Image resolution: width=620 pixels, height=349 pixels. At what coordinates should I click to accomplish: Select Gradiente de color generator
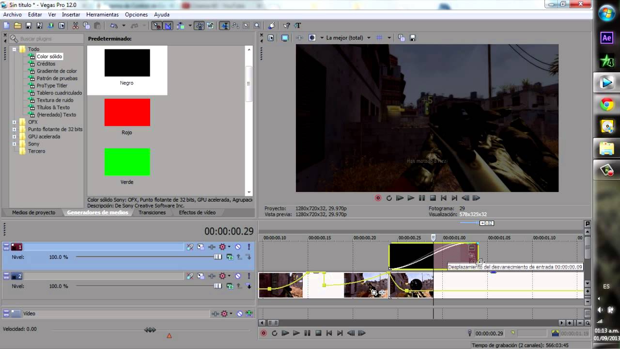pyautogui.click(x=57, y=71)
